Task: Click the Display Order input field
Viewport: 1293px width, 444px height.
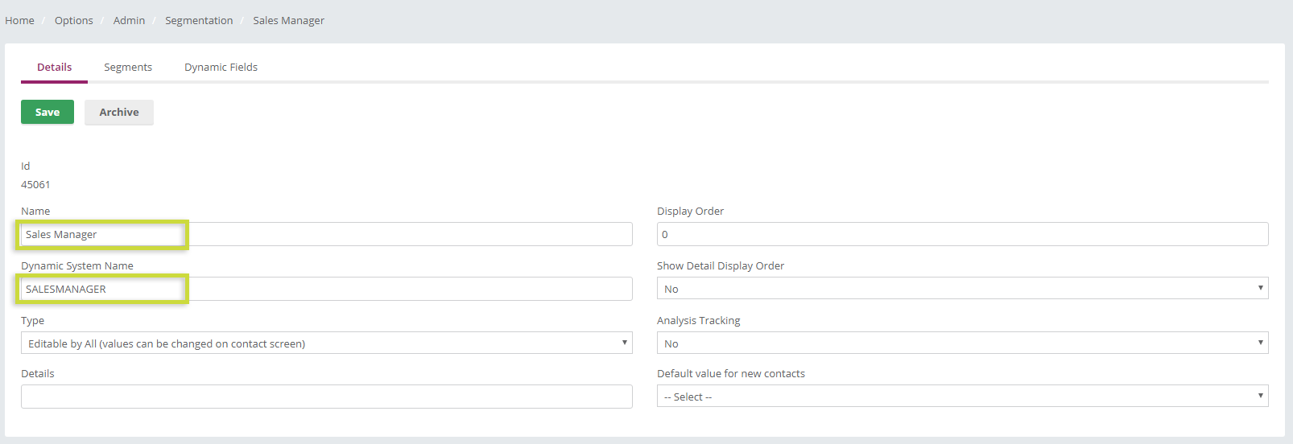Action: [x=963, y=234]
